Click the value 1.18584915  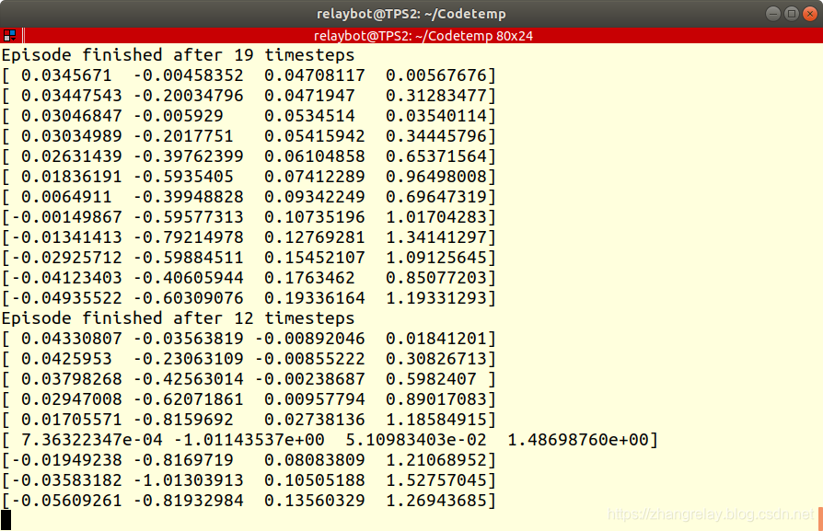click(x=436, y=420)
